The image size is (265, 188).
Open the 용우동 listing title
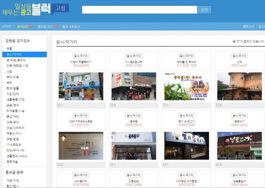click(134, 121)
